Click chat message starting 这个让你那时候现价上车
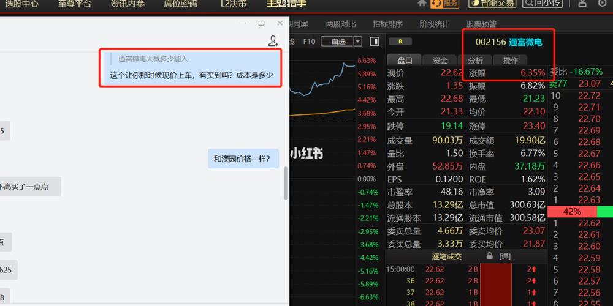 (191, 75)
